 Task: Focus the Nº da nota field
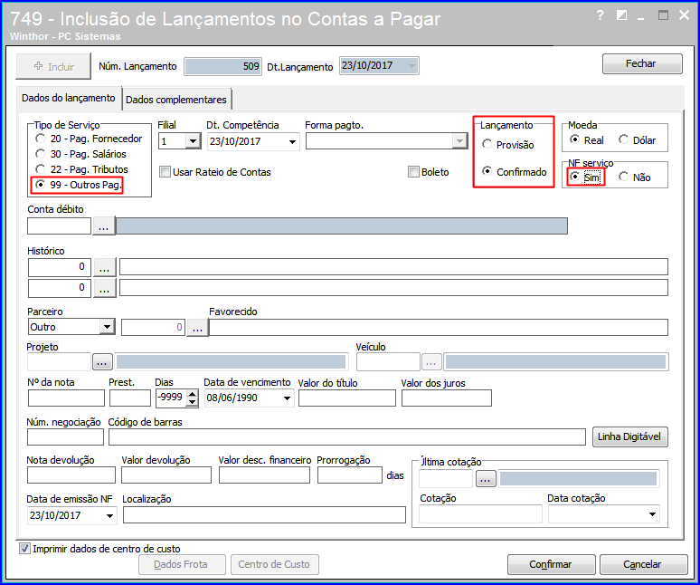[67, 398]
